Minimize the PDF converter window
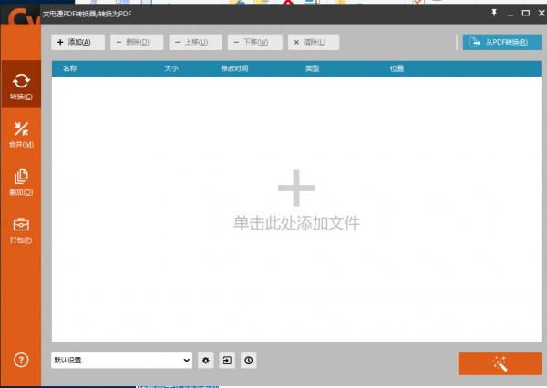The image size is (547, 388). coord(510,14)
